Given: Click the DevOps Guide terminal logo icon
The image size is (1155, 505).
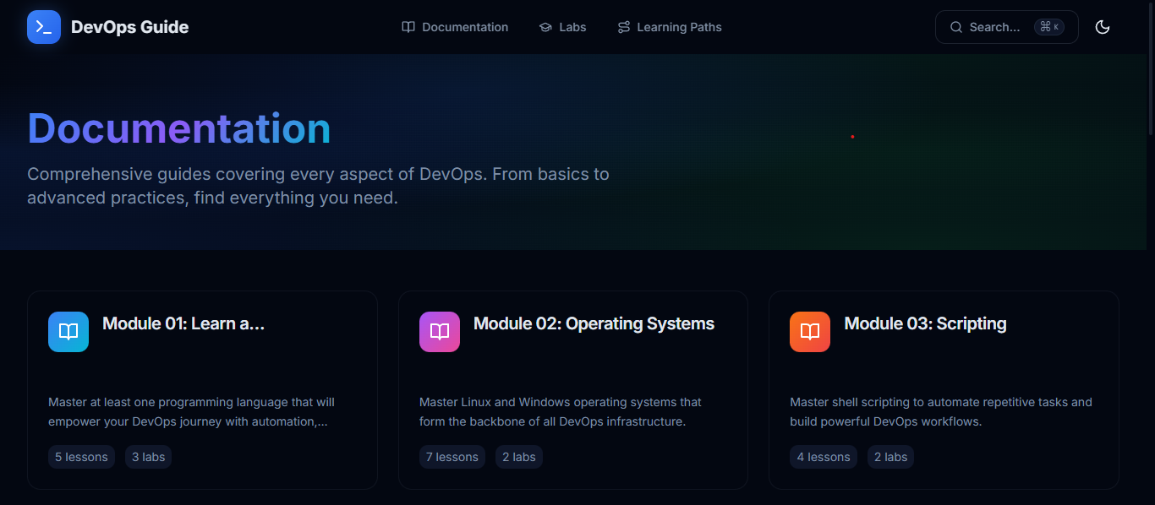Looking at the screenshot, I should (x=43, y=26).
